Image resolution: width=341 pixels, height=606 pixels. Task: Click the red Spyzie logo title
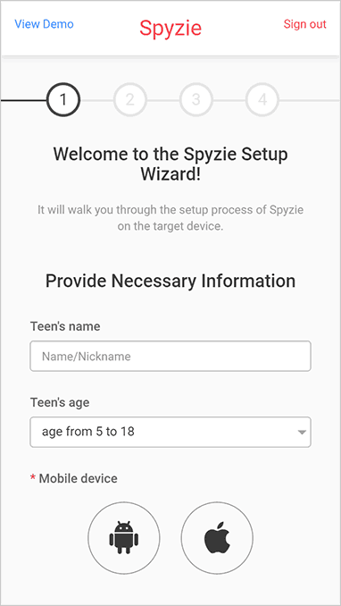tap(170, 28)
